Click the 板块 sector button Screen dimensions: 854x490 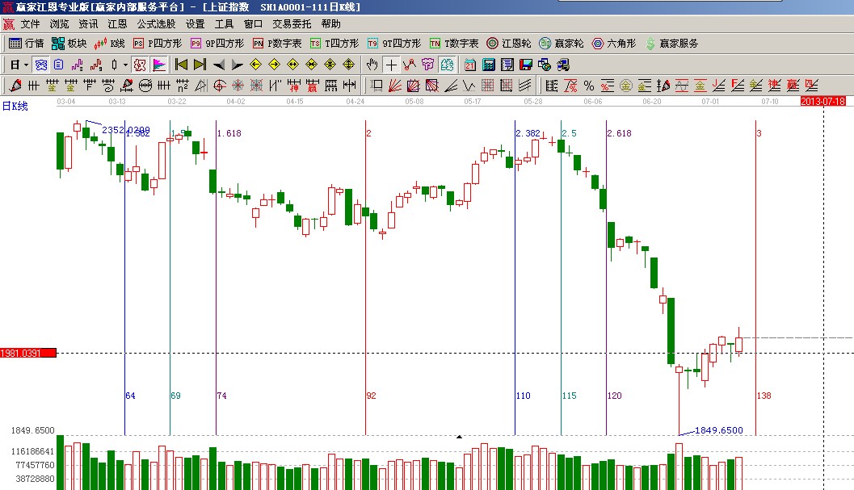[x=69, y=44]
